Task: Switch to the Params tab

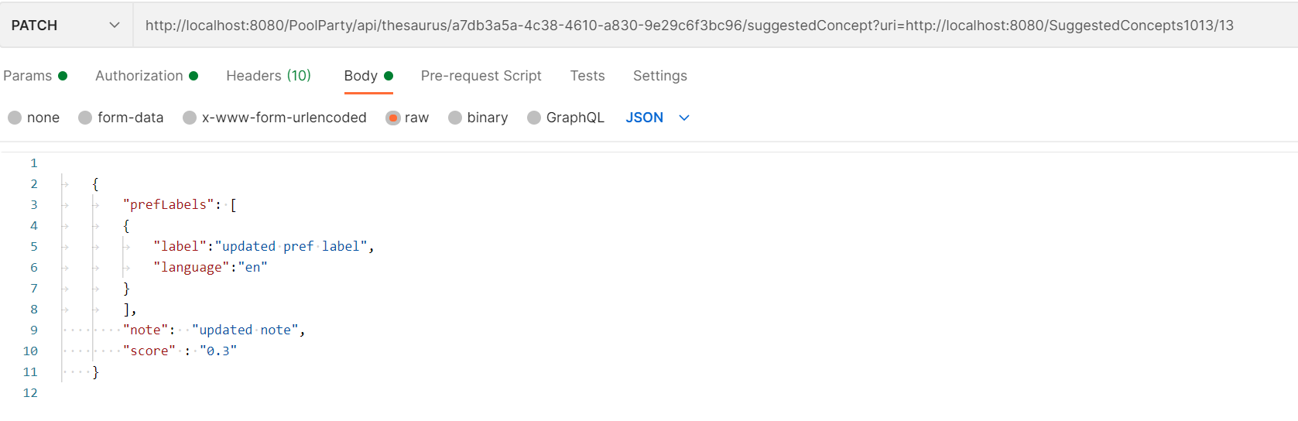Action: coord(28,76)
